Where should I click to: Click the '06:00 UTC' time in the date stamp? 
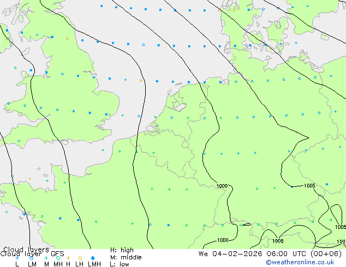point(286,254)
